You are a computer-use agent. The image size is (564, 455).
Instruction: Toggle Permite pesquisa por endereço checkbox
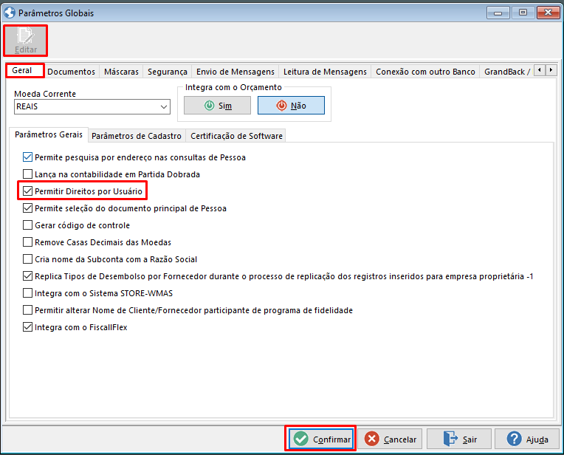coord(27,157)
